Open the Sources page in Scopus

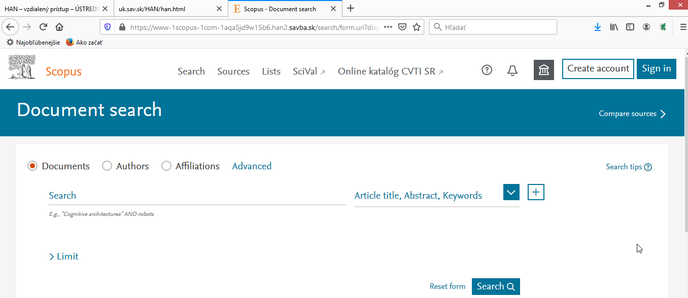pyautogui.click(x=233, y=71)
